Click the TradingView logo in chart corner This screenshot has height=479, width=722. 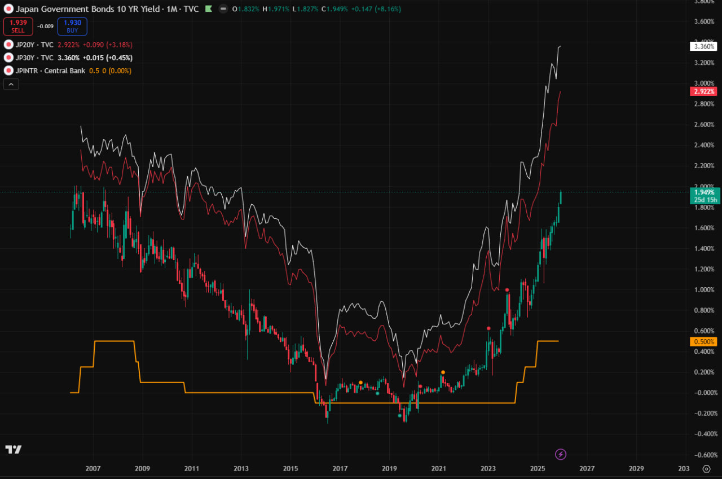coord(14,449)
